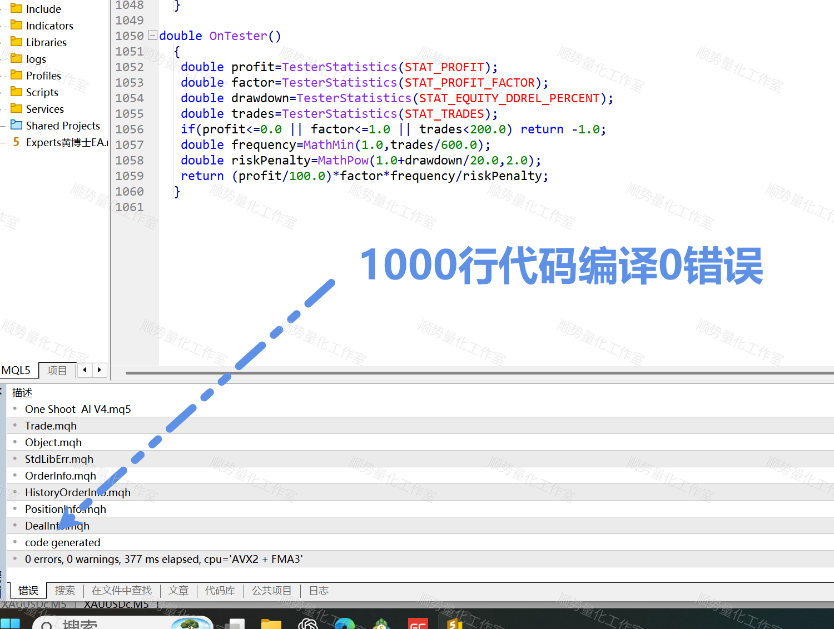834x629 pixels.
Task: Select the logs folder in navigator
Action: [36, 59]
